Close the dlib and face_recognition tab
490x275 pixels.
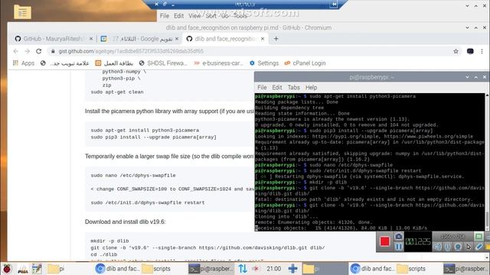pos(263,39)
